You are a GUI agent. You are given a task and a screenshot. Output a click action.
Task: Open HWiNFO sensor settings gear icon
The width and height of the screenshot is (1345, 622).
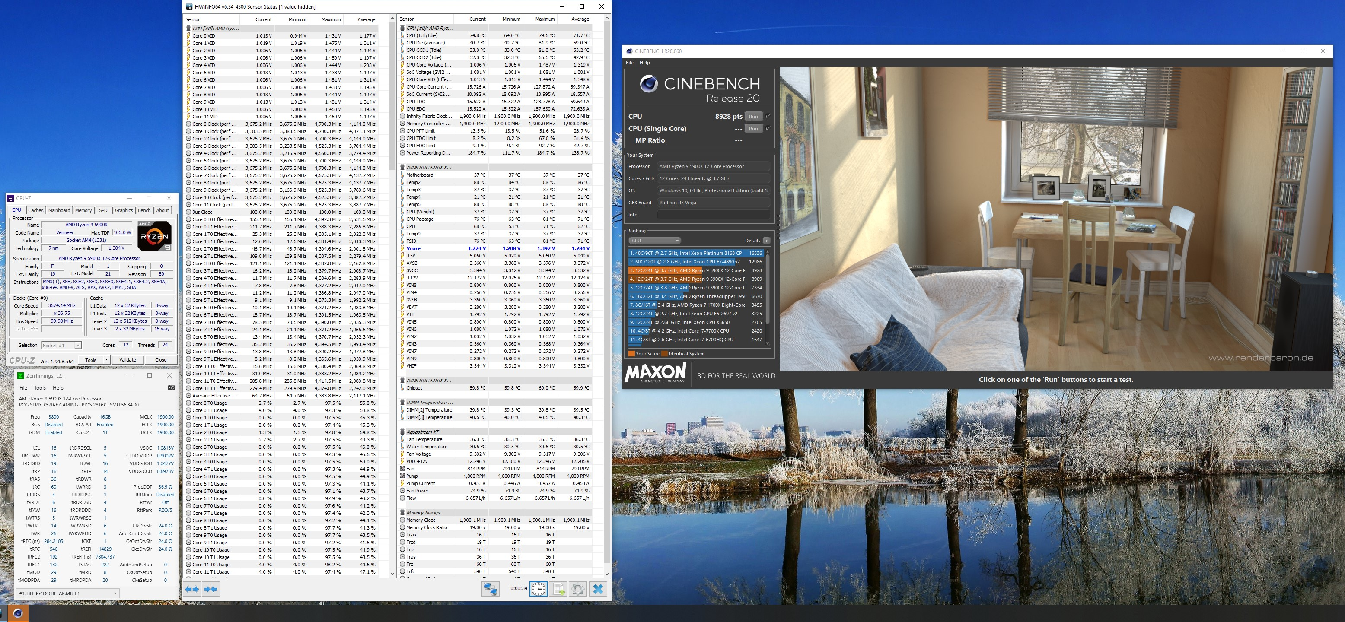click(x=577, y=589)
